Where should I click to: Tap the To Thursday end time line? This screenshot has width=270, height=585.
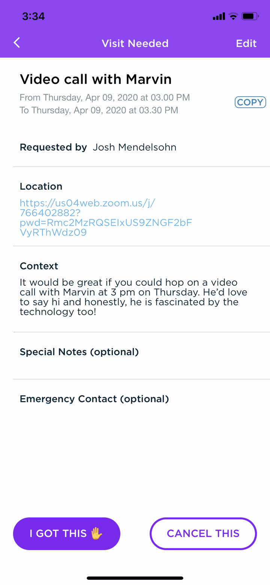click(99, 110)
